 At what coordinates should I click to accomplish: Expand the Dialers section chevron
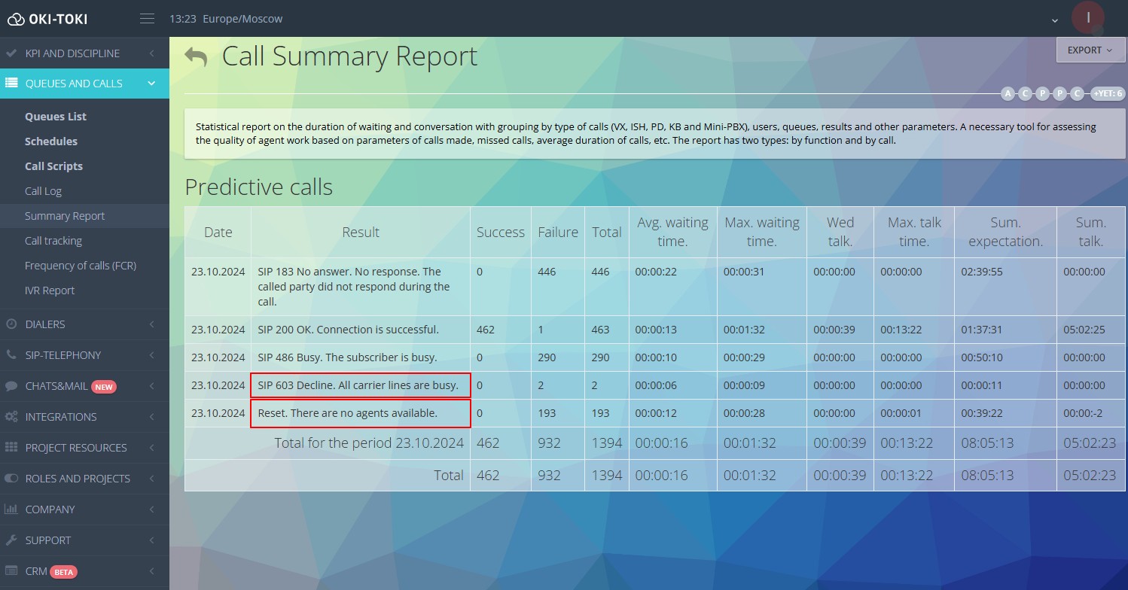click(x=152, y=324)
